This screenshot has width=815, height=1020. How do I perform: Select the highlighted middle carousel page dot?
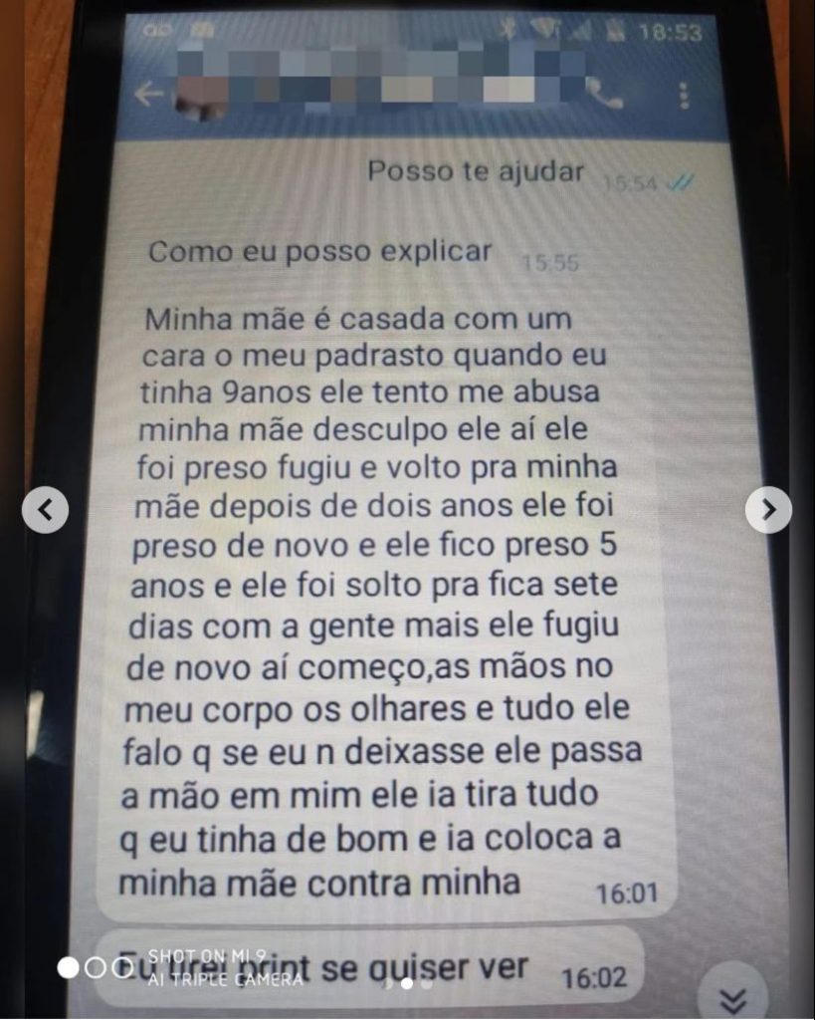click(408, 983)
